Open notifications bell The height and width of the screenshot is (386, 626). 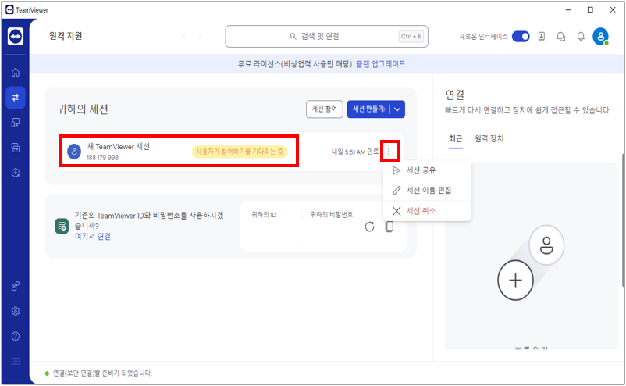581,37
